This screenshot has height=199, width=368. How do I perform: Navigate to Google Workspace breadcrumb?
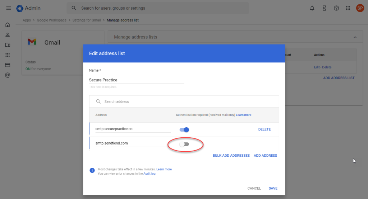click(x=51, y=20)
